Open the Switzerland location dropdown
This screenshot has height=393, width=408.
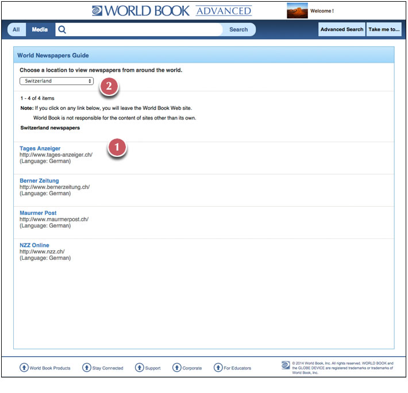point(56,81)
